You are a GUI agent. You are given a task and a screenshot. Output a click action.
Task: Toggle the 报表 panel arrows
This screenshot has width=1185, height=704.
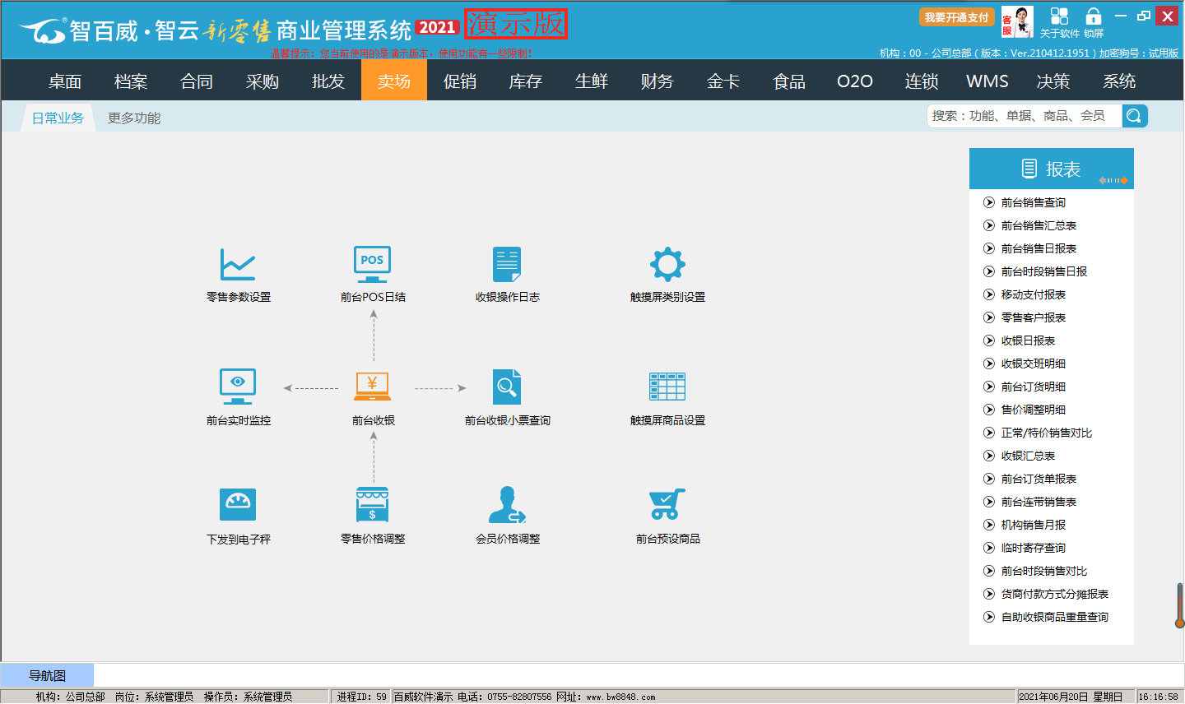(1113, 180)
